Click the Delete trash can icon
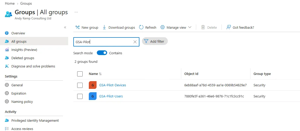300x131 pixels. [x=203, y=27]
